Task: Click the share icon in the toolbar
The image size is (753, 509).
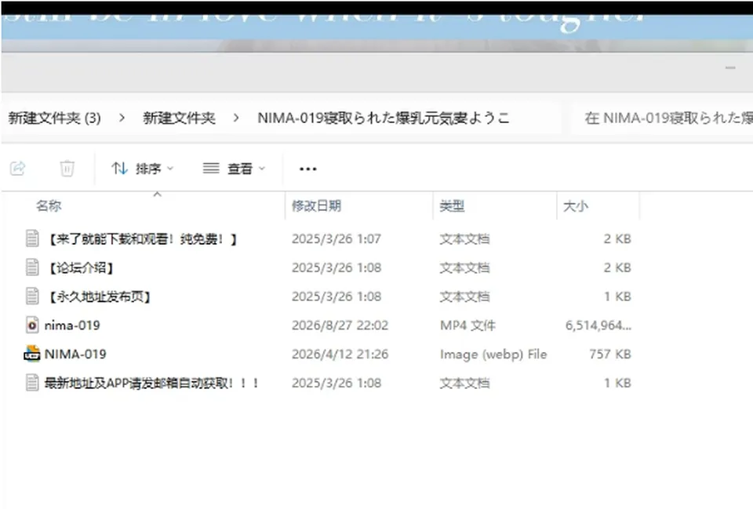Action: point(18,169)
